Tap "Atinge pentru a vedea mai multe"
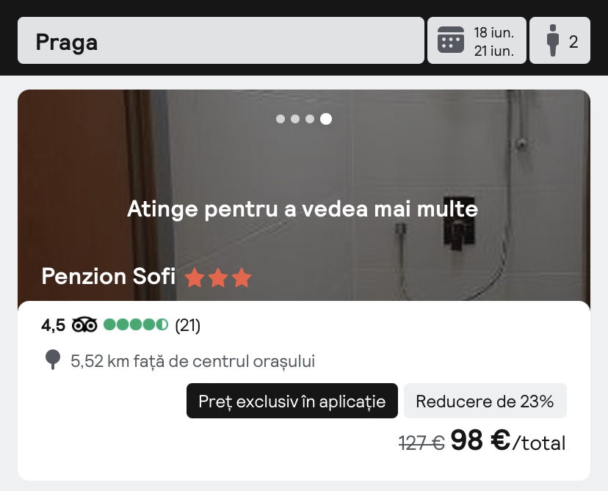The height and width of the screenshot is (491, 608). click(x=303, y=209)
